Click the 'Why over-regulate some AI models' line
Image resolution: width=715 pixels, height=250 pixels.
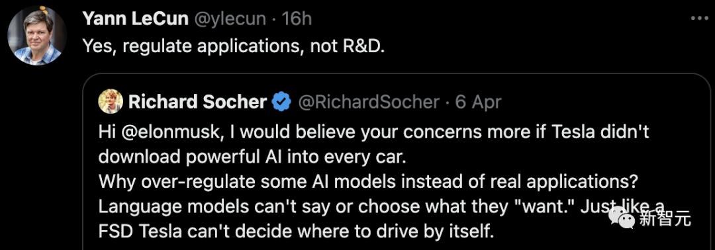pos(367,182)
